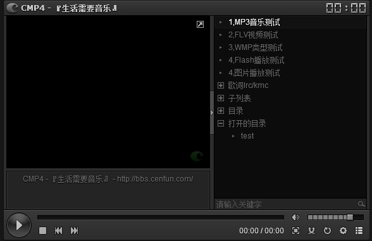Click the 目录 label text

click(235, 111)
